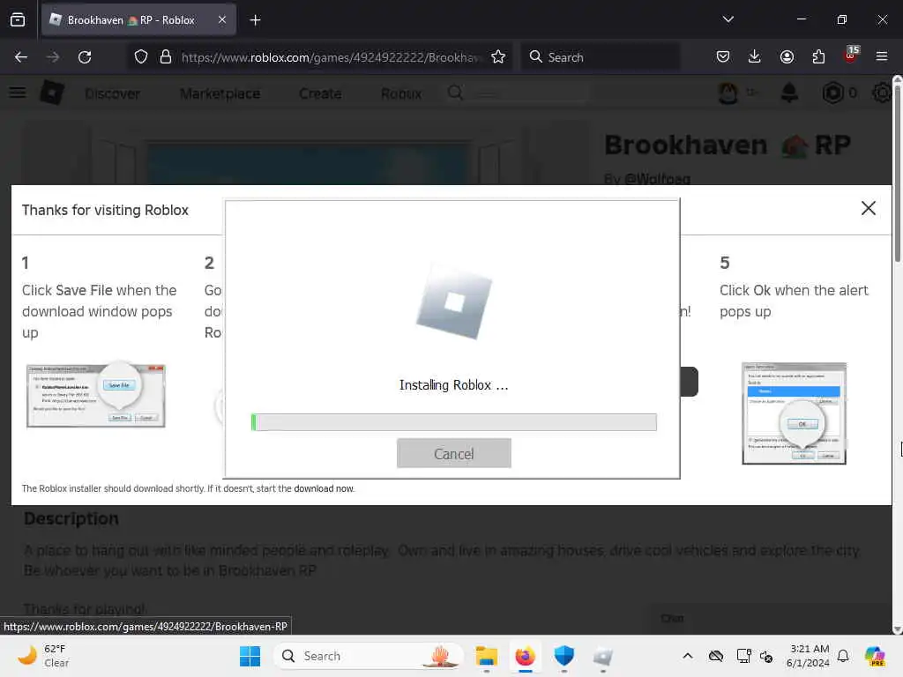The width and height of the screenshot is (903, 677).
Task: Open the Windows Start menu
Action: [250, 656]
